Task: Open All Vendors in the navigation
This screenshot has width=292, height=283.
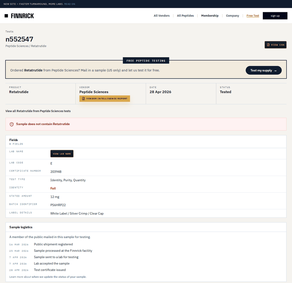Action: 162,16
